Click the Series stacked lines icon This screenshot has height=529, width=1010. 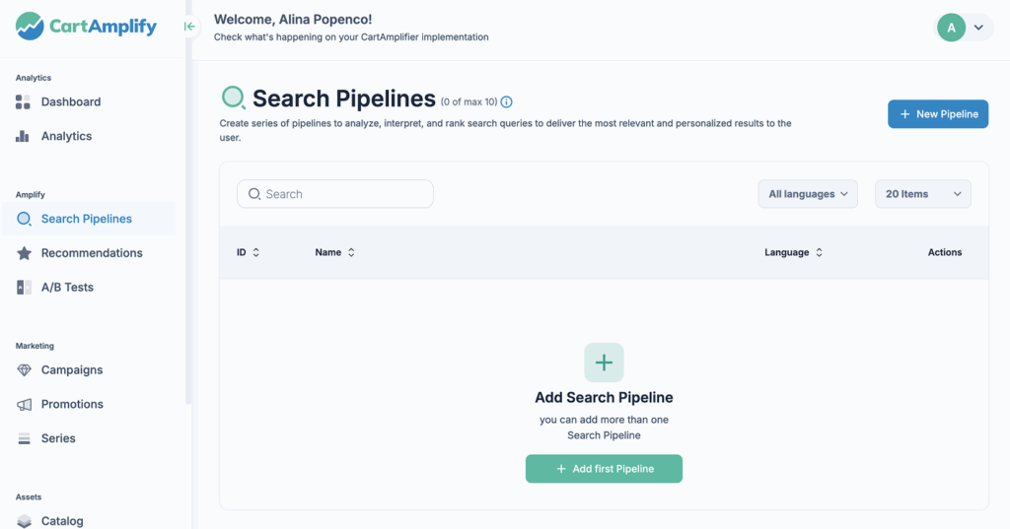coord(24,438)
